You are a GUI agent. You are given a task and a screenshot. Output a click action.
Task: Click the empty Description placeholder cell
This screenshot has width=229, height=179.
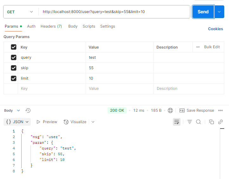point(189,89)
